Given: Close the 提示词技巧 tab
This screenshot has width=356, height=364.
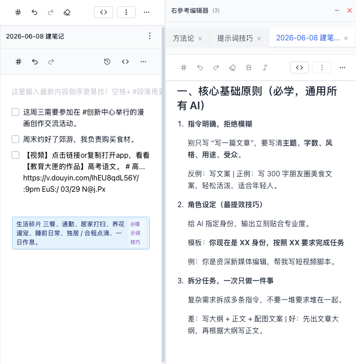Looking at the screenshot, I should pyautogui.click(x=259, y=39).
